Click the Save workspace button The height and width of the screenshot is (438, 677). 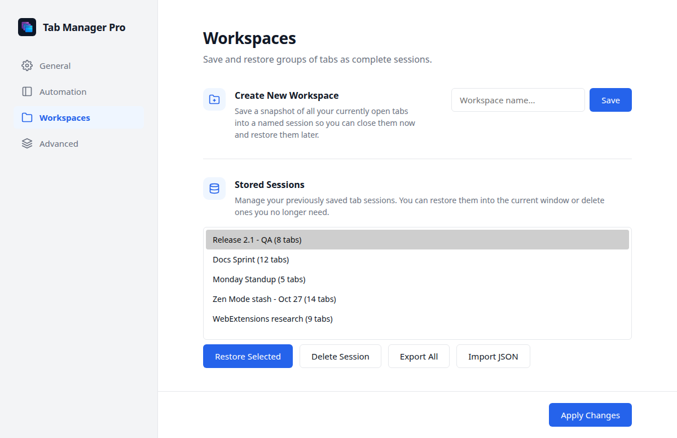[x=610, y=100]
